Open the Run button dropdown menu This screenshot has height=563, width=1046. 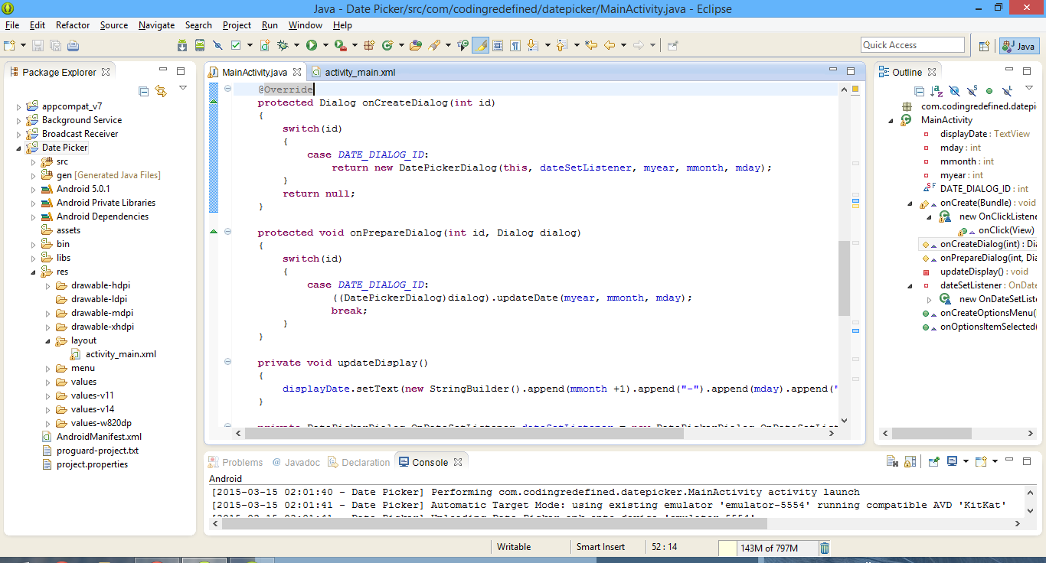tap(324, 44)
